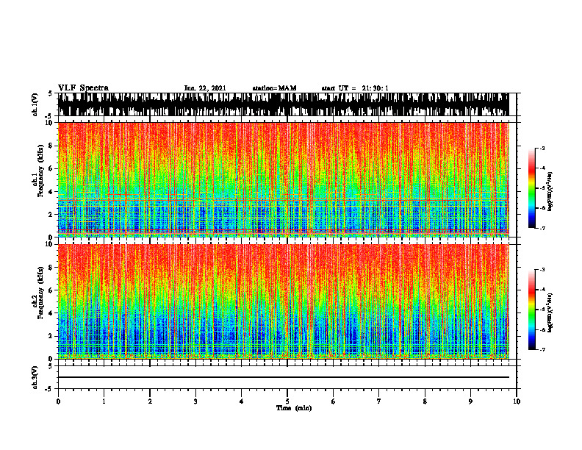The height and width of the screenshot is (450, 582).
Task: Click time axis tick label "5"
Action: click(x=287, y=401)
